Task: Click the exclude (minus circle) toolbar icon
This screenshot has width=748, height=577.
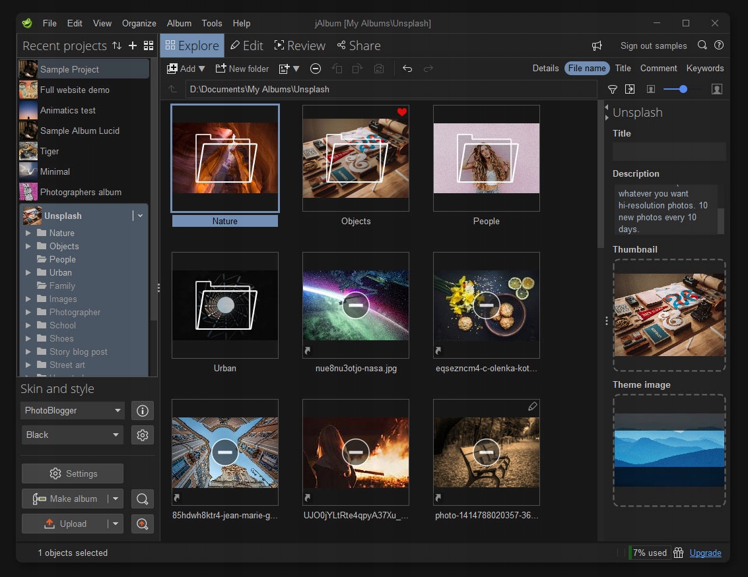Action: click(x=316, y=69)
